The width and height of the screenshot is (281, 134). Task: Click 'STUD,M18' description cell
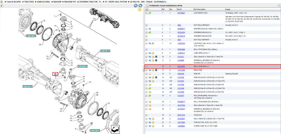click(x=198, y=115)
